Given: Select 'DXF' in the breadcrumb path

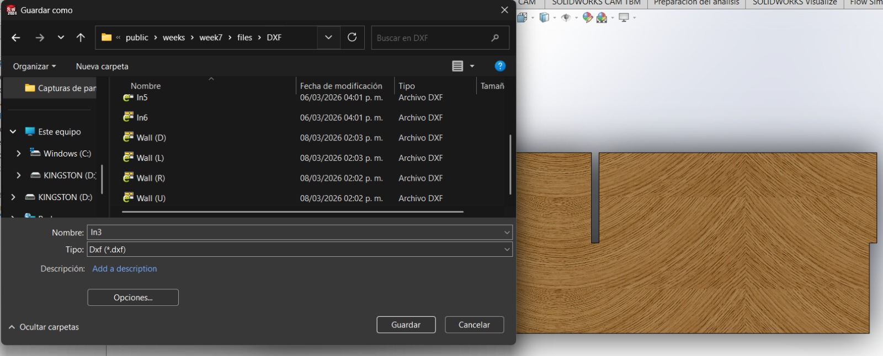Looking at the screenshot, I should [274, 37].
